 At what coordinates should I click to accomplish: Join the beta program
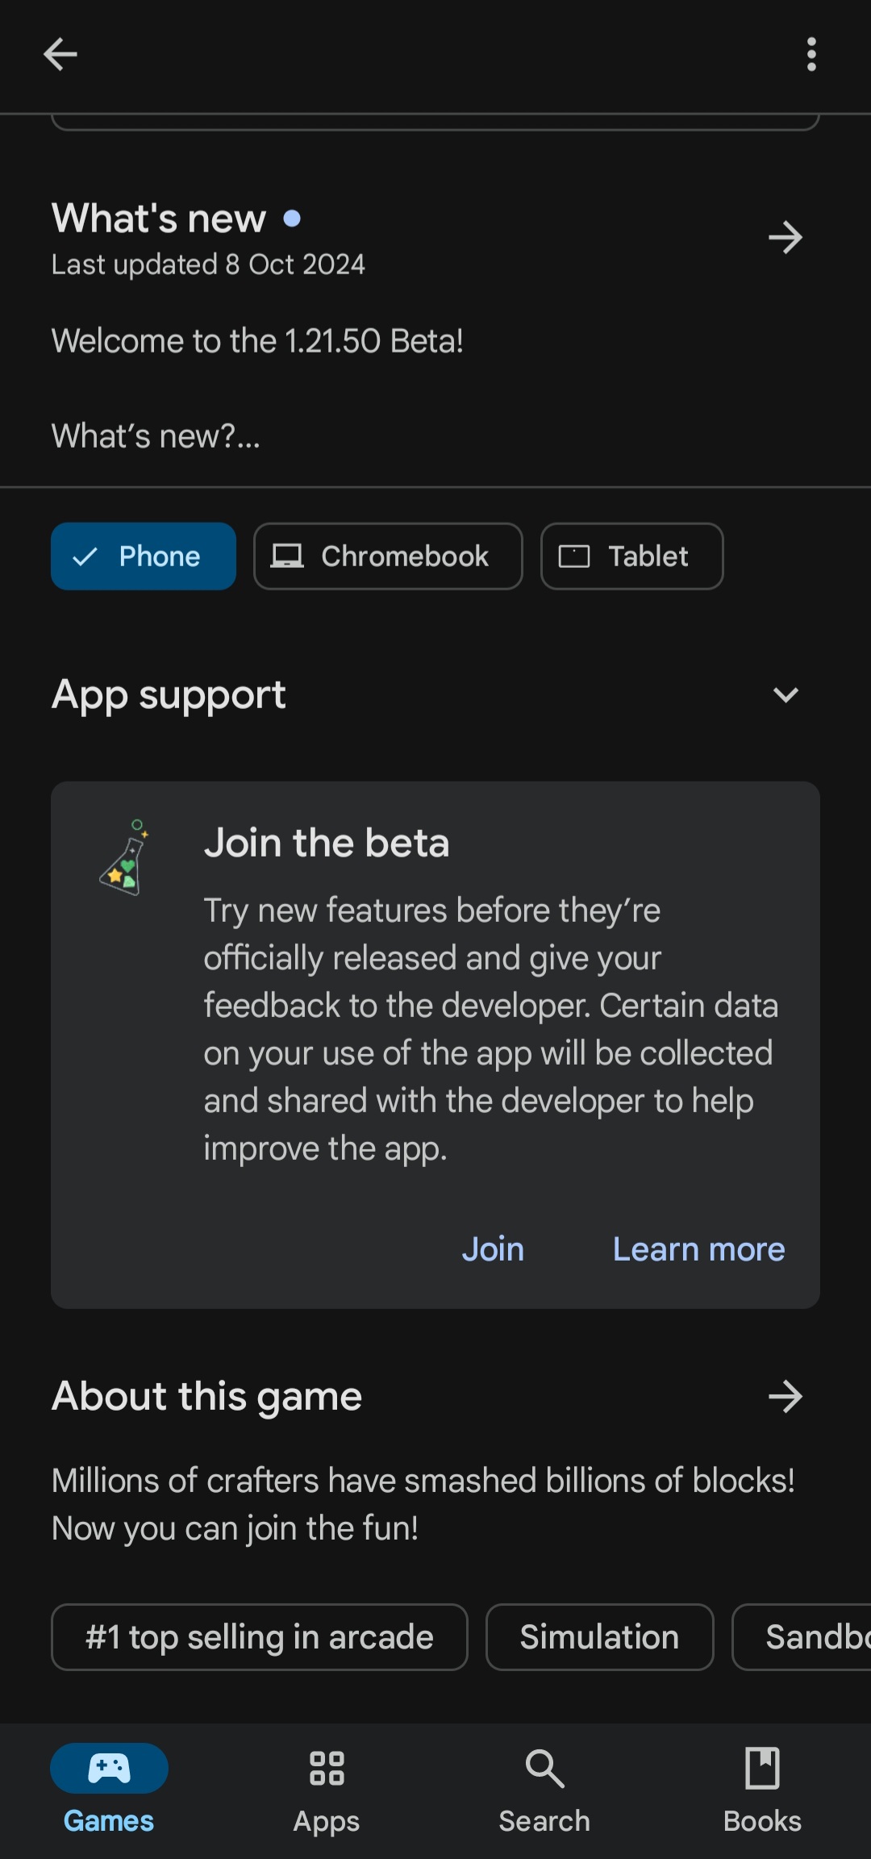tap(493, 1249)
